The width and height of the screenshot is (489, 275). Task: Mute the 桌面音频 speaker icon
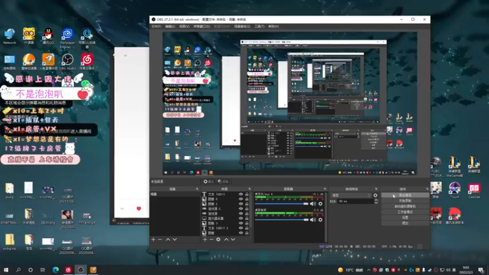[x=313, y=220]
